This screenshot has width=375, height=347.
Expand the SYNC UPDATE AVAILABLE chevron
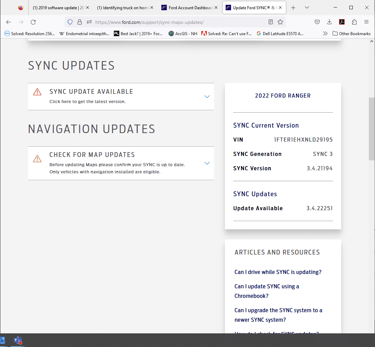coord(207,97)
